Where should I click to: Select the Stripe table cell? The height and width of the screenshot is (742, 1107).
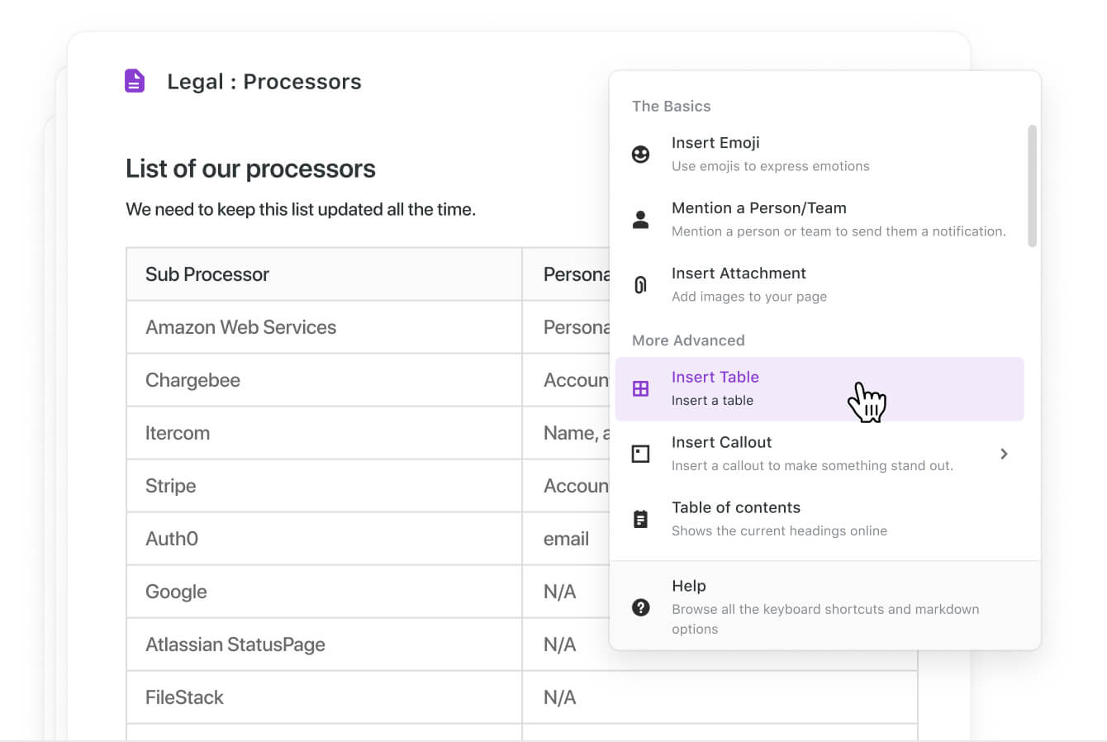point(324,486)
